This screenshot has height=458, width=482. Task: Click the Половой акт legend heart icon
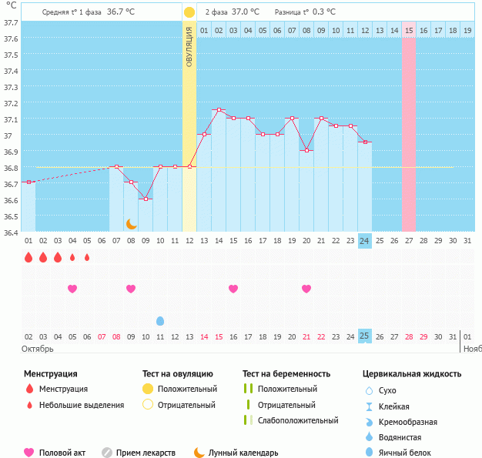point(29,453)
